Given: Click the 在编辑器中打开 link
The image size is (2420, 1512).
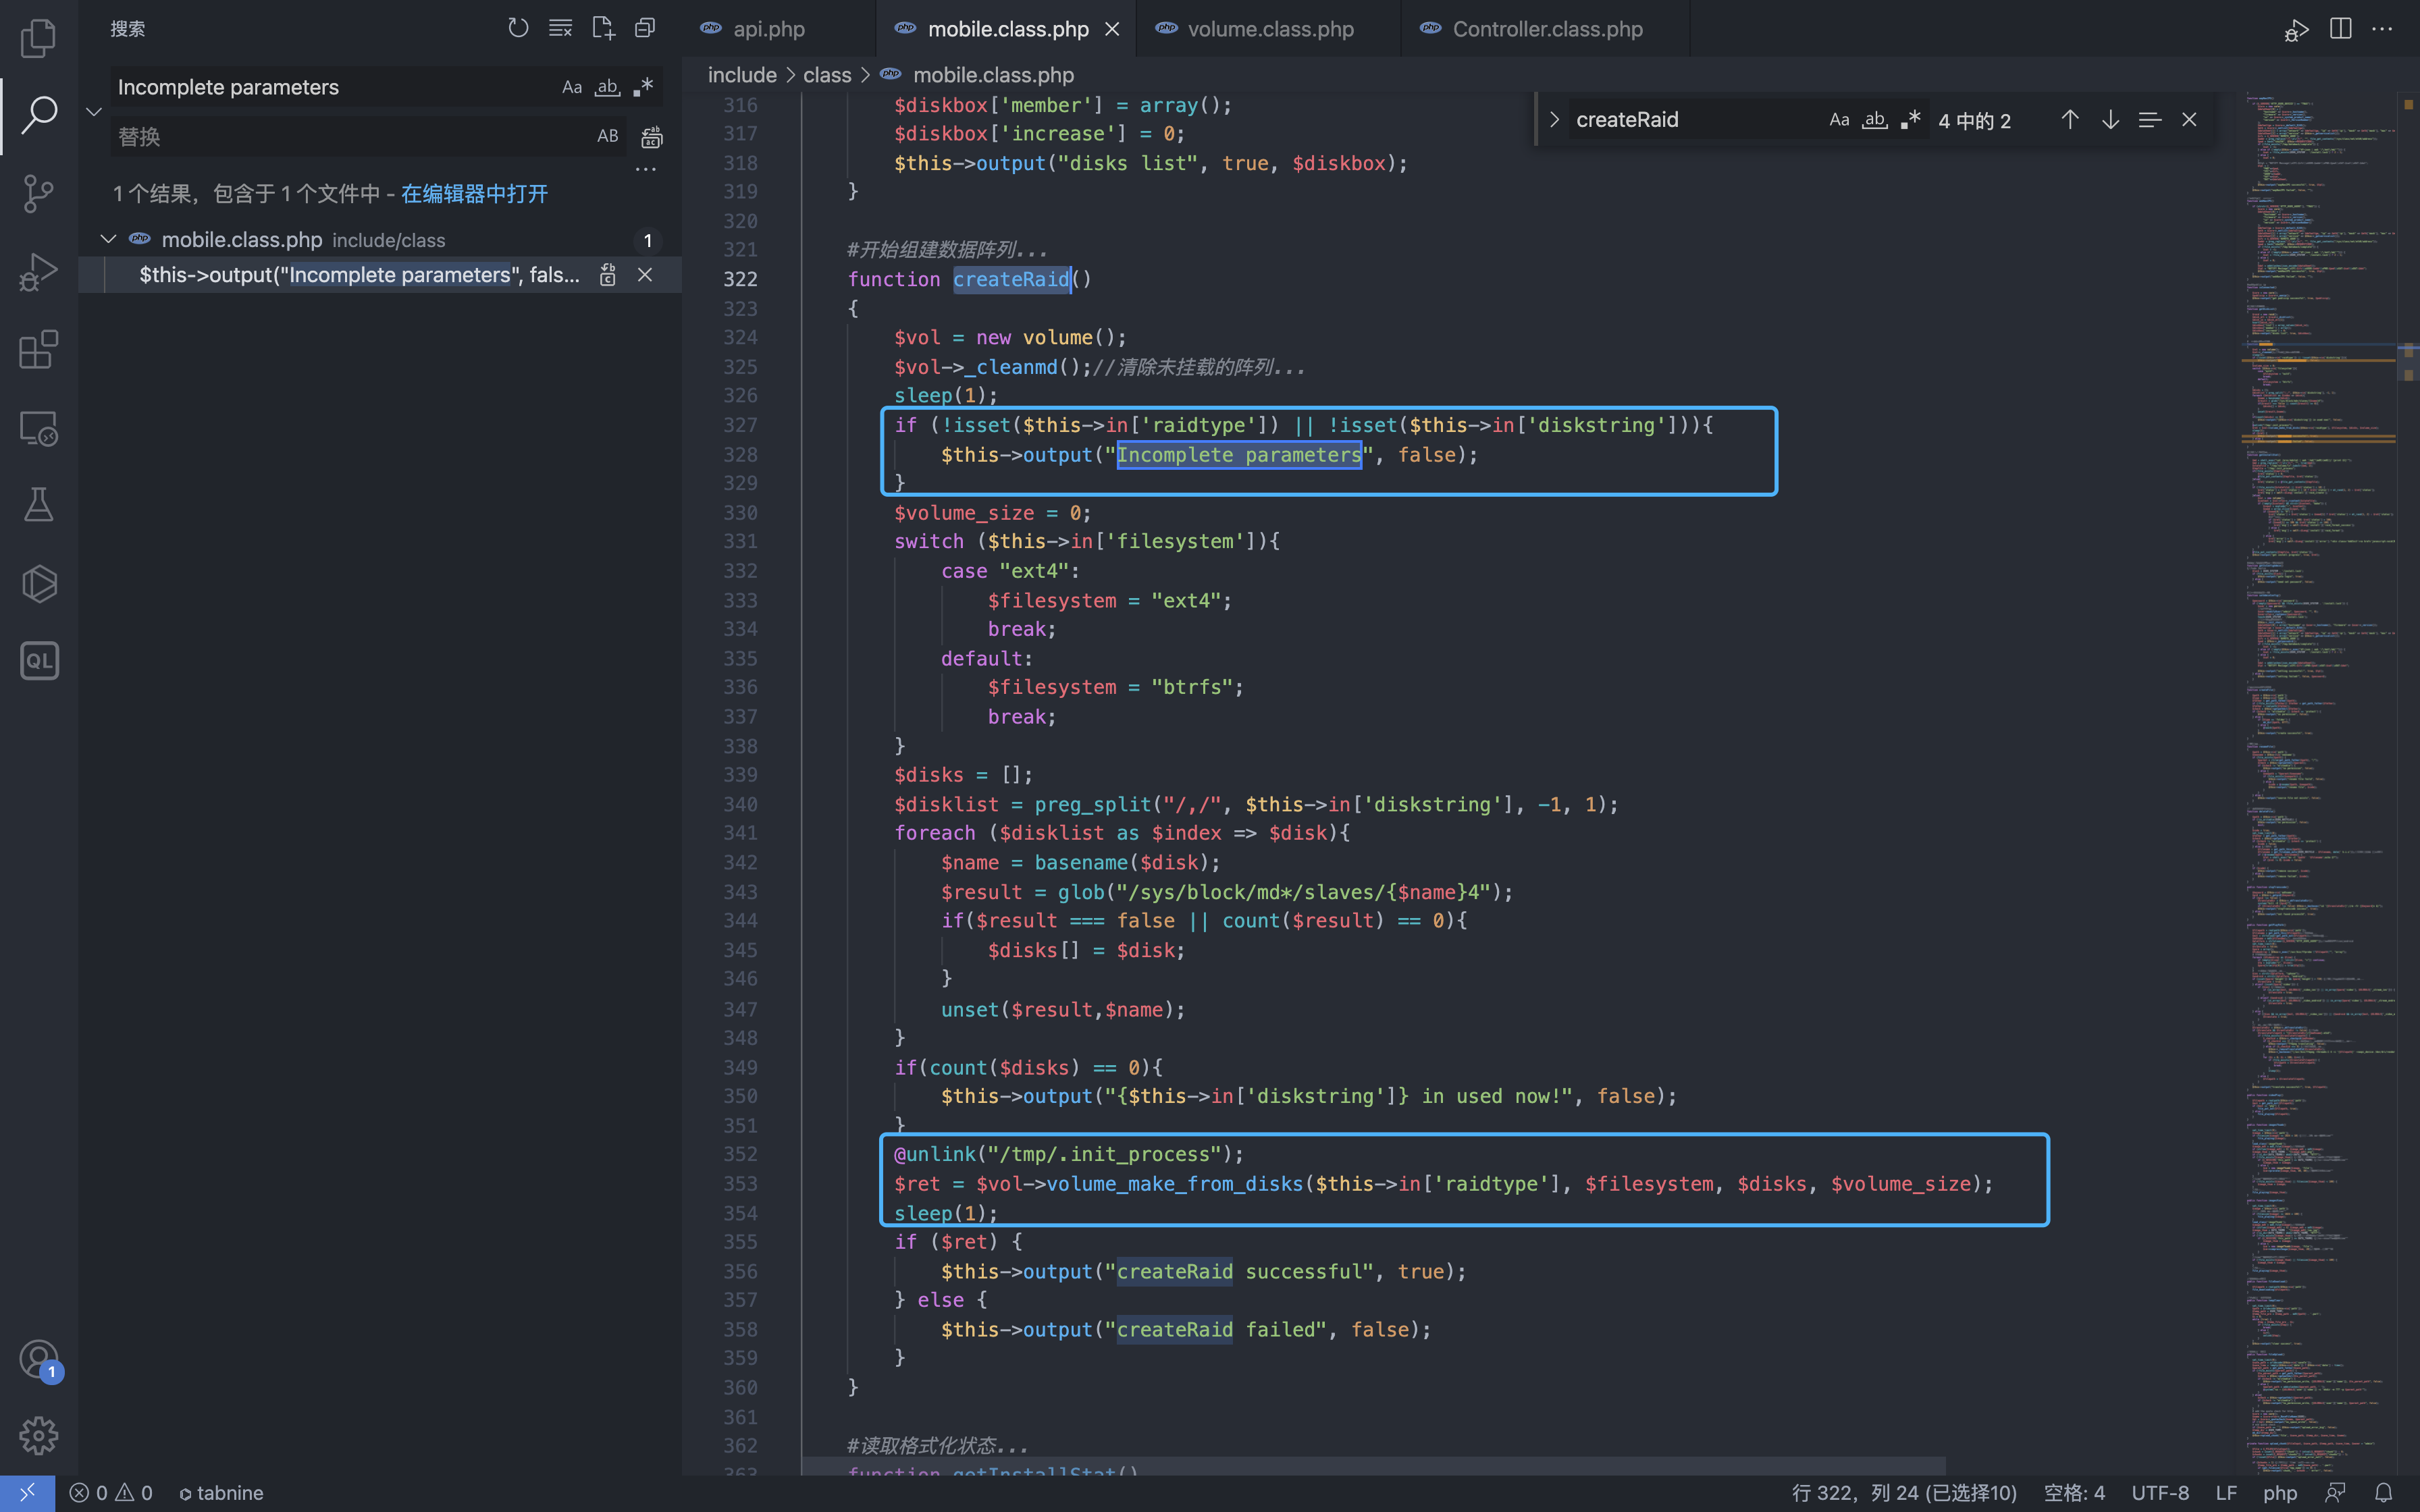Looking at the screenshot, I should (474, 193).
